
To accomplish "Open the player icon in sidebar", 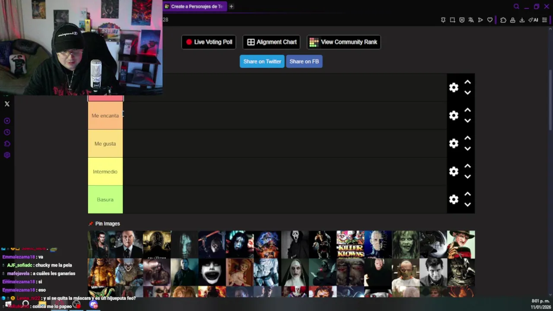I will [7, 121].
